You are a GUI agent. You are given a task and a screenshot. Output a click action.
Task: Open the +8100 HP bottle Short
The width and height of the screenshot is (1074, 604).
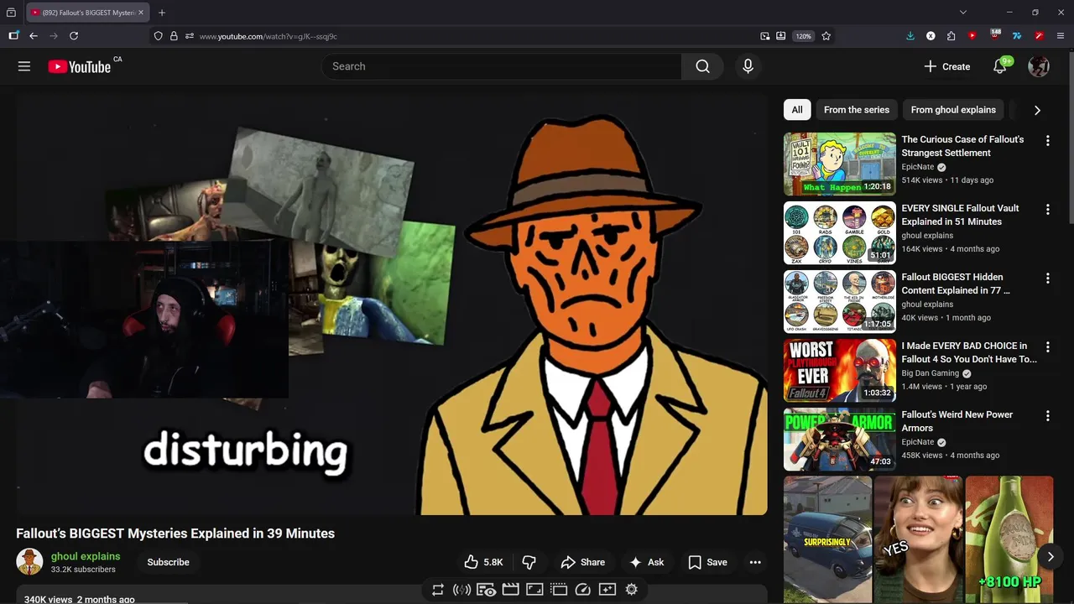tap(1009, 539)
